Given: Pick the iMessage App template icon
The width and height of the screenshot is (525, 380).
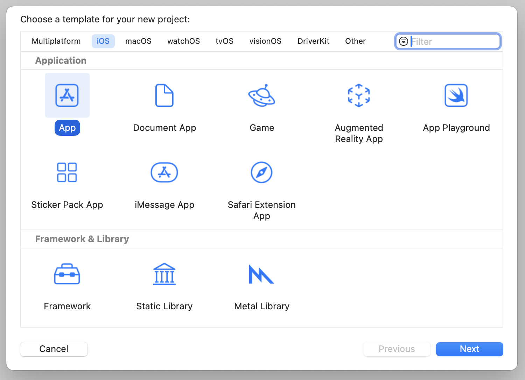Looking at the screenshot, I should click(x=164, y=172).
